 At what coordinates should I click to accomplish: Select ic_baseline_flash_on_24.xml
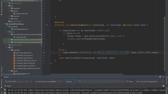point(24,66)
